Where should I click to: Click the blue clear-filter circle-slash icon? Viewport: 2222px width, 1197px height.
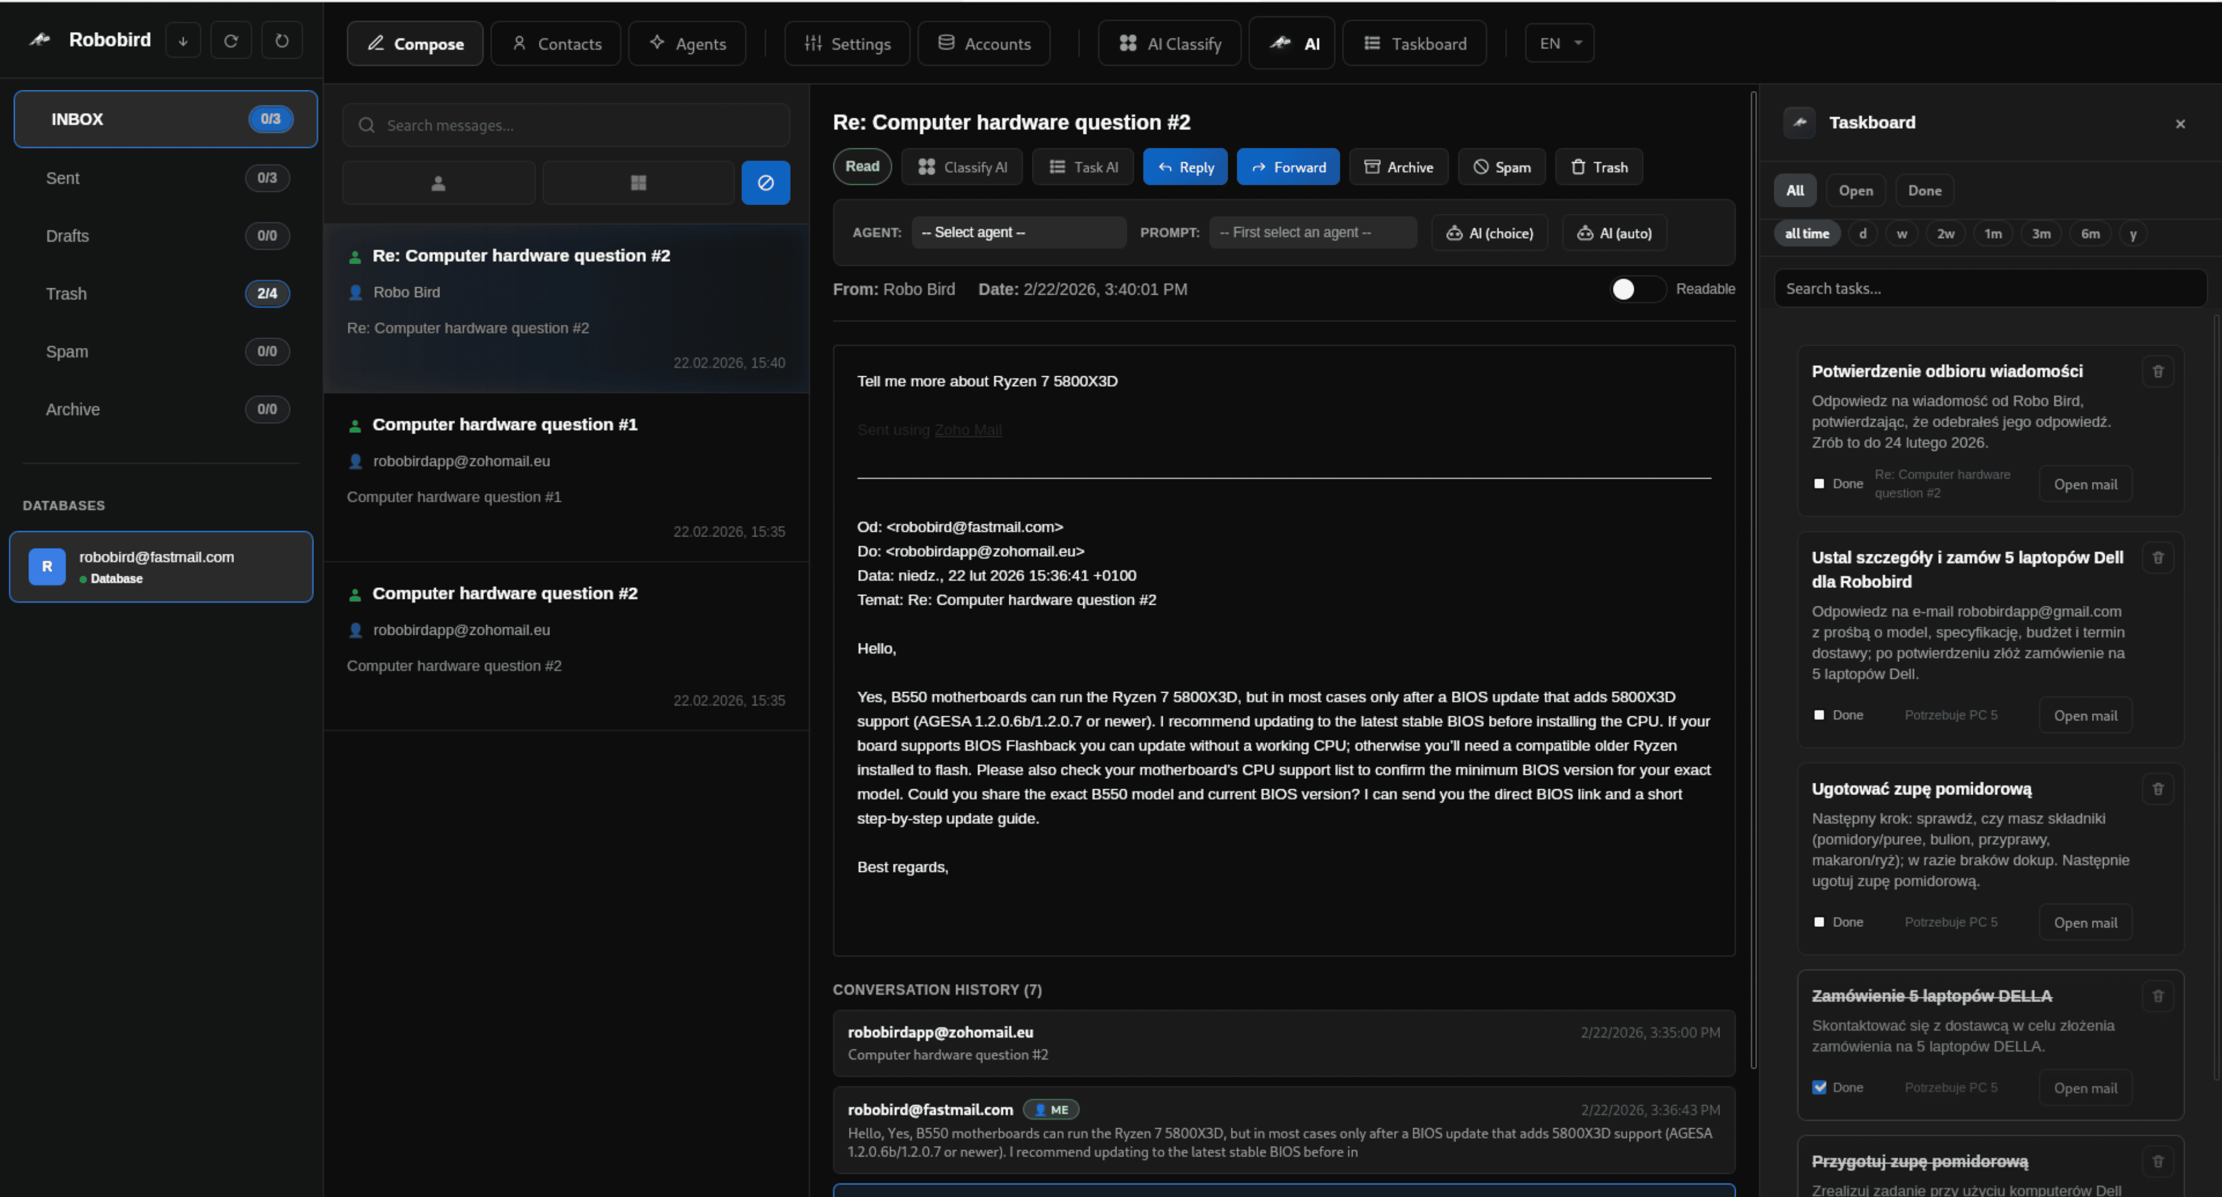pos(765,183)
